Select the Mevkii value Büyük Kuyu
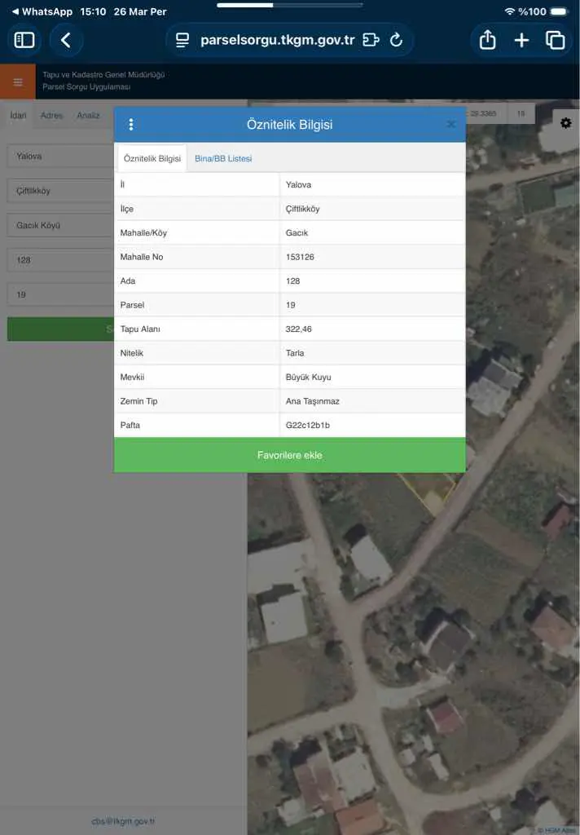 tap(309, 377)
